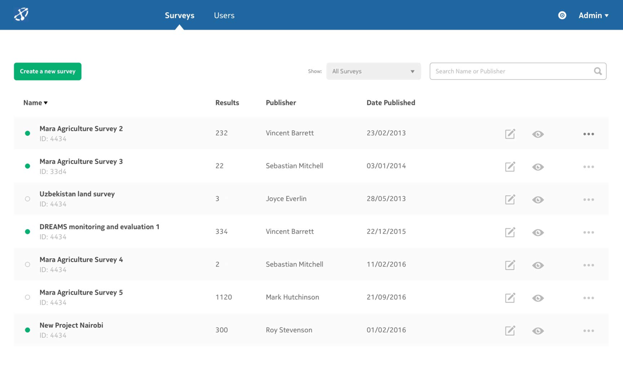Toggle status circle for Uzbekistan land survey

[x=28, y=199]
